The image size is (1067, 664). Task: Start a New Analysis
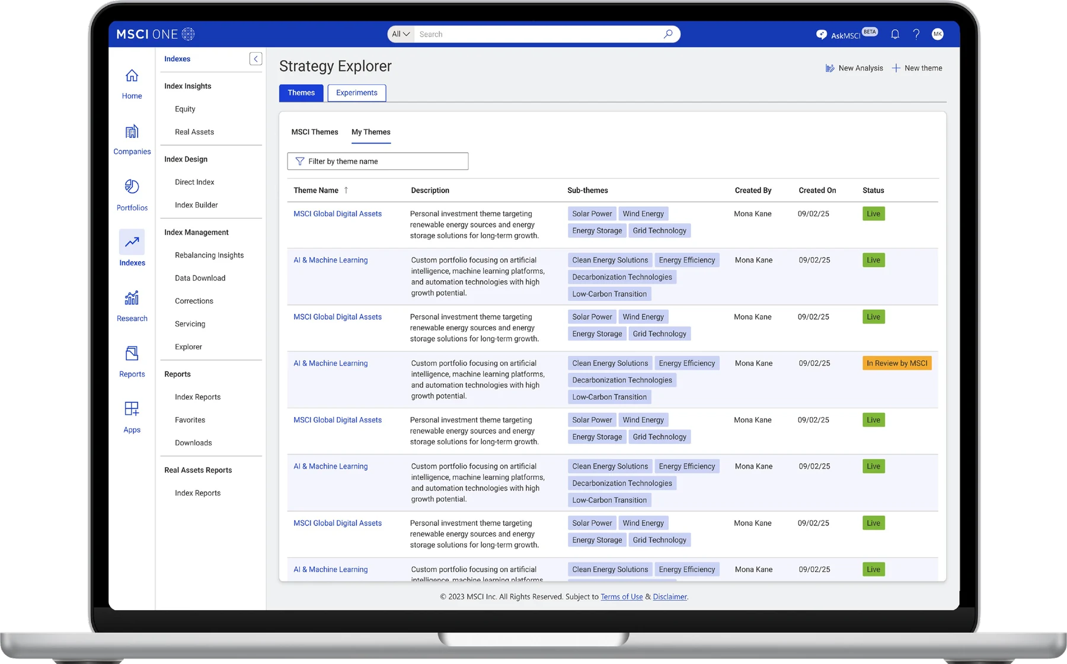[x=854, y=68]
